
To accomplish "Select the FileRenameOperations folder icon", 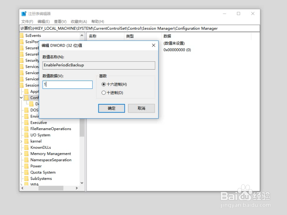I will [27, 129].
